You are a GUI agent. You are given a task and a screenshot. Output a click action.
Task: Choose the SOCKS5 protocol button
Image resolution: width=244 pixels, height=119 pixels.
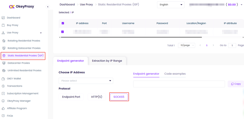click(x=119, y=97)
